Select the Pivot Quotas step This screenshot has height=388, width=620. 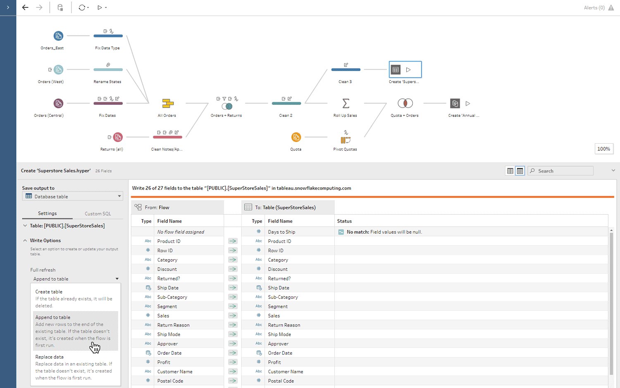346,140
